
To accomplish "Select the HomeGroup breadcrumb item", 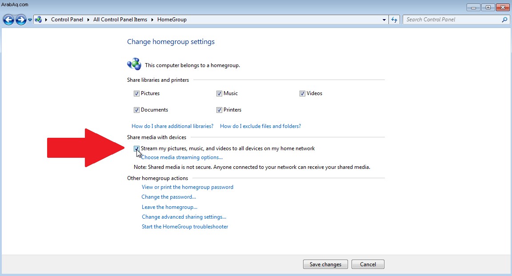I will tap(172, 20).
